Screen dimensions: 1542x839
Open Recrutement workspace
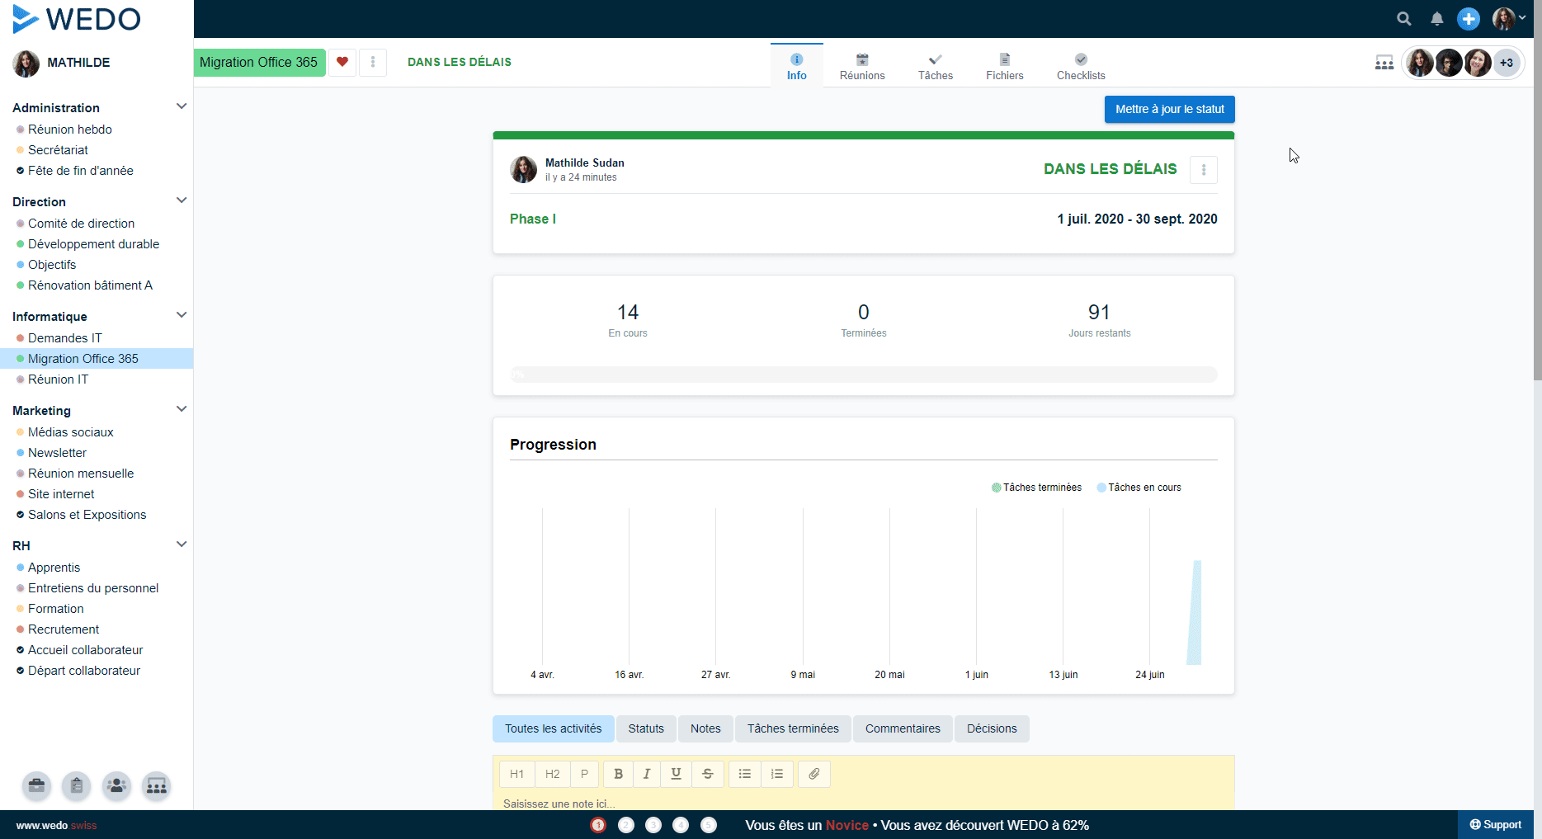pyautogui.click(x=64, y=629)
